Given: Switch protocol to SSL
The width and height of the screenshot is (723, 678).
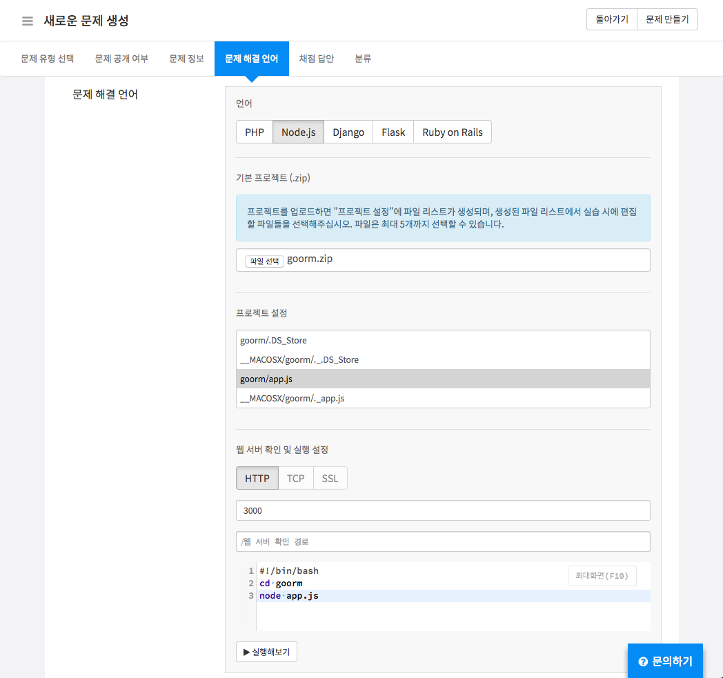Looking at the screenshot, I should point(330,478).
